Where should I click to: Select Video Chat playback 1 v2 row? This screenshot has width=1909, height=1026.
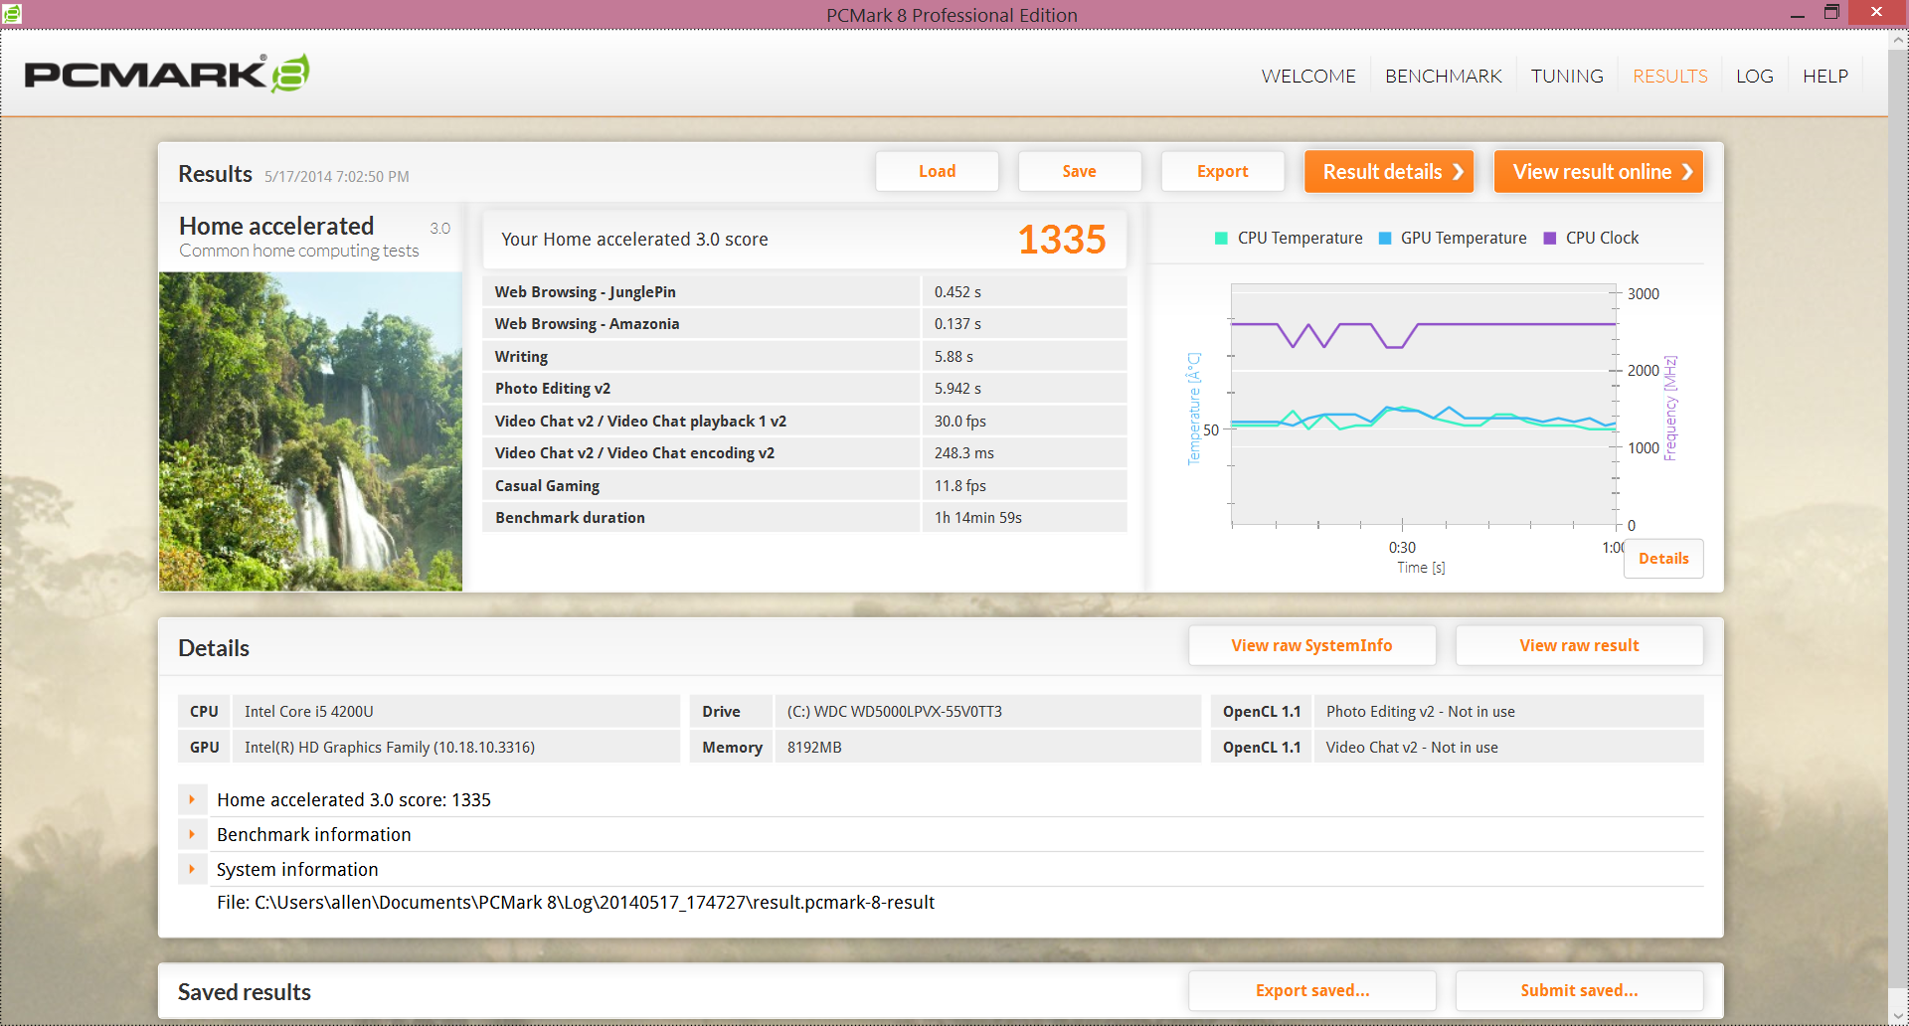tap(804, 421)
